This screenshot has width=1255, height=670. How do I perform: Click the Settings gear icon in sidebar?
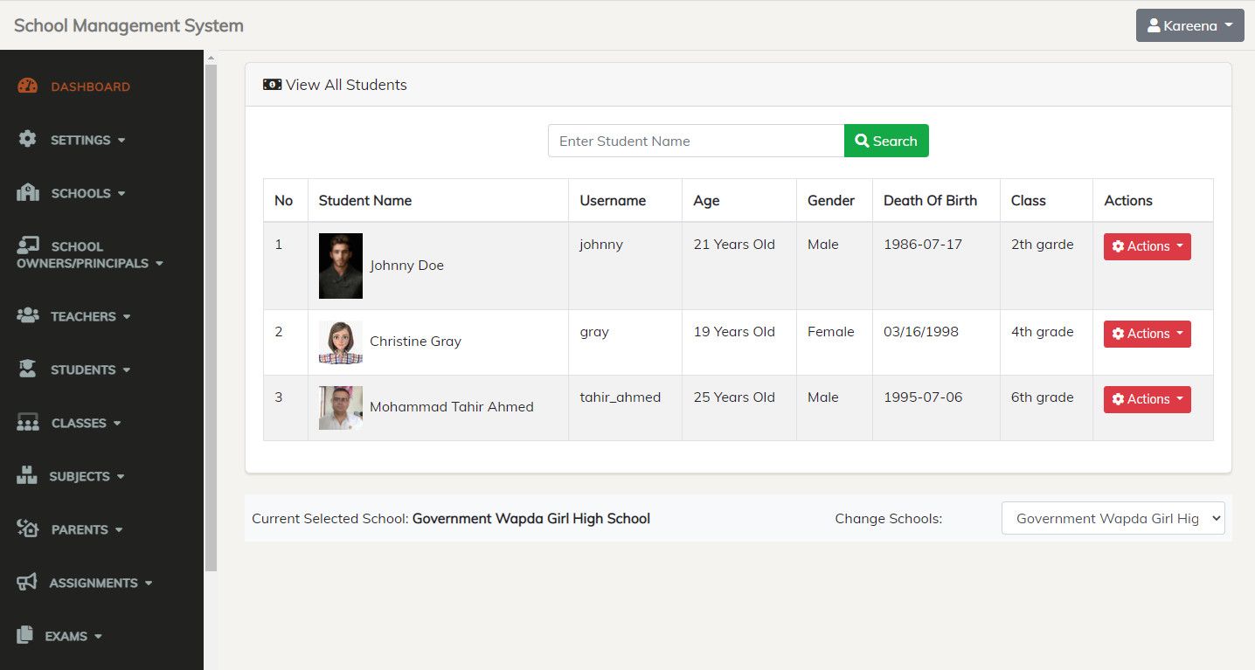tap(28, 139)
